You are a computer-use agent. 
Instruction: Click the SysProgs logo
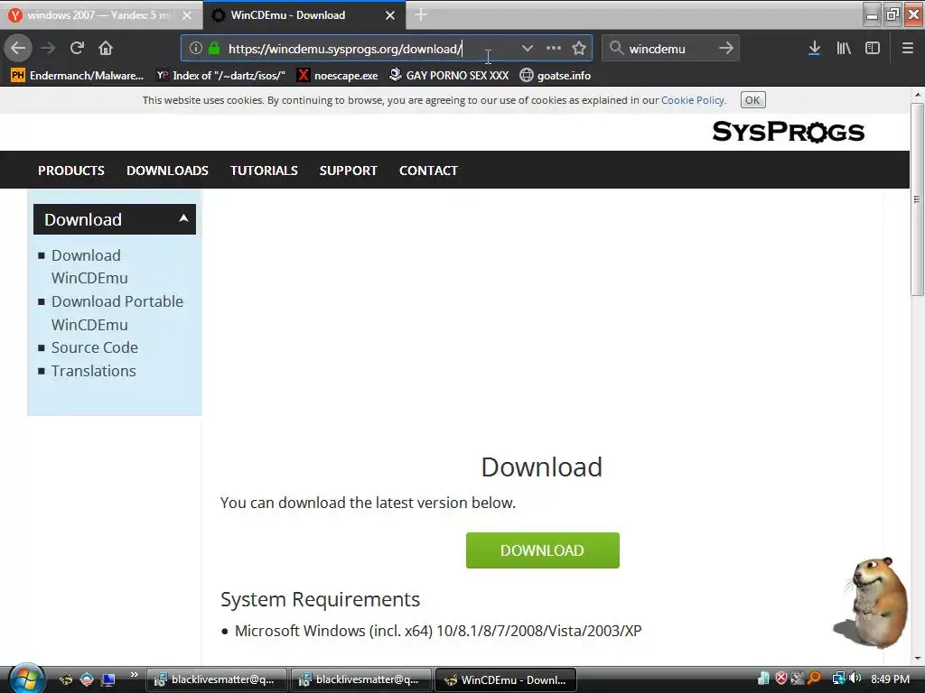pyautogui.click(x=788, y=132)
